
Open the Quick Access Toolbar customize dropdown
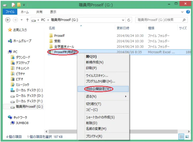tap(24, 5)
